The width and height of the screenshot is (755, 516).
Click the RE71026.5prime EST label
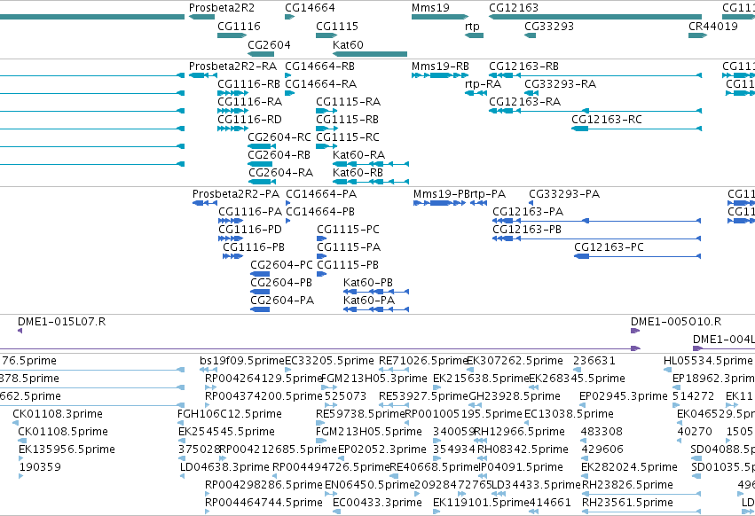[x=423, y=361]
